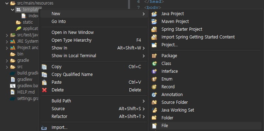The height and width of the screenshot is (131, 264).
Task: Open the Source submenu arrow
Action: tap(143, 109)
